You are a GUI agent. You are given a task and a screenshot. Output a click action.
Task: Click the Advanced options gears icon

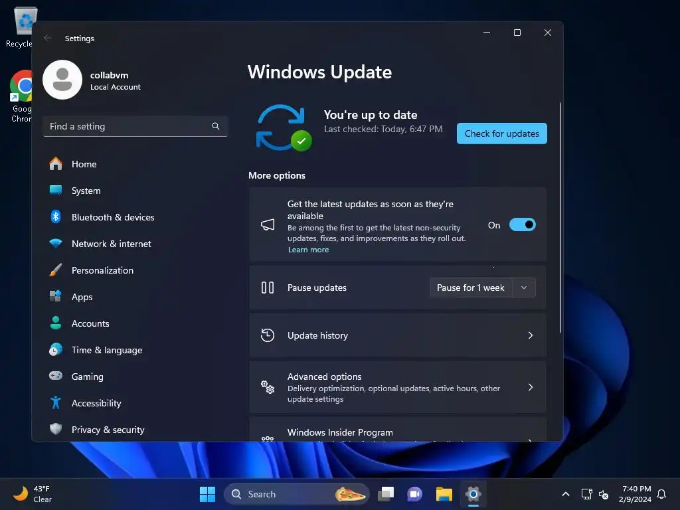tap(268, 387)
